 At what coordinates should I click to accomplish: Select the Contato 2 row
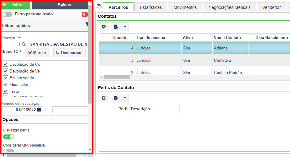(195, 60)
